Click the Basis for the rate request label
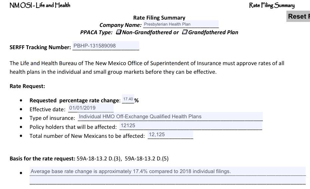Viewport: 310px width, 189px height. (43, 158)
